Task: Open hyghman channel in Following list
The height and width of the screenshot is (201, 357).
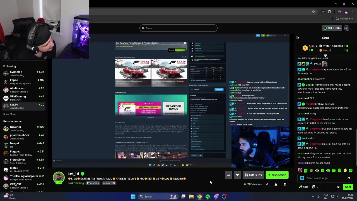Action: click(x=24, y=73)
